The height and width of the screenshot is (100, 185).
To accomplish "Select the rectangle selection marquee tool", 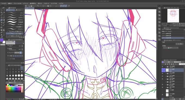I will 4,15.
